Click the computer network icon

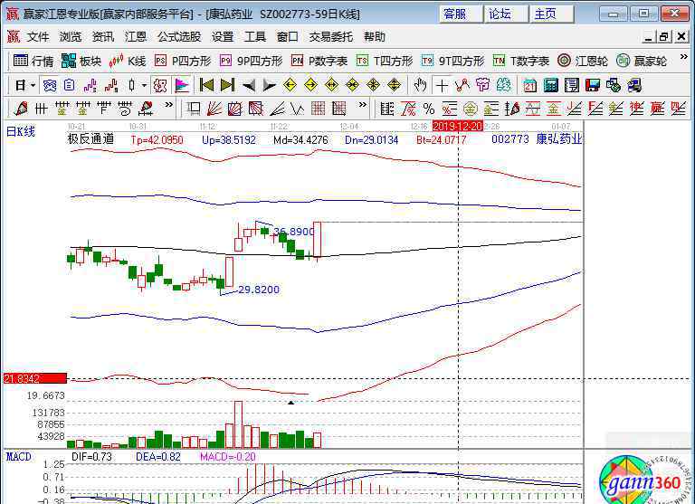[x=634, y=85]
